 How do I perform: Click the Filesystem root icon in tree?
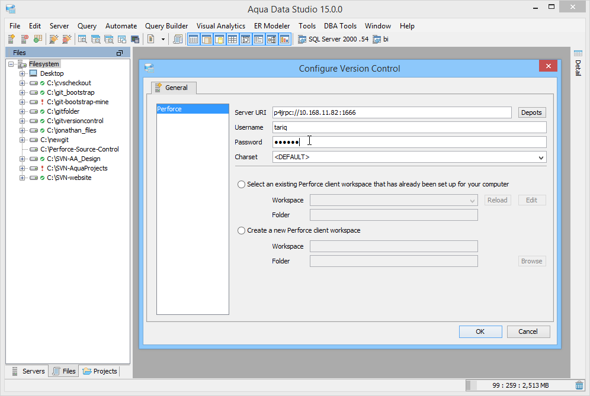22,64
